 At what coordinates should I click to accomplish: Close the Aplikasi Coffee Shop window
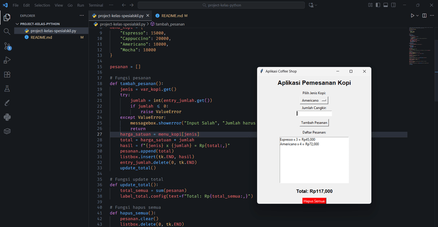[x=364, y=71]
